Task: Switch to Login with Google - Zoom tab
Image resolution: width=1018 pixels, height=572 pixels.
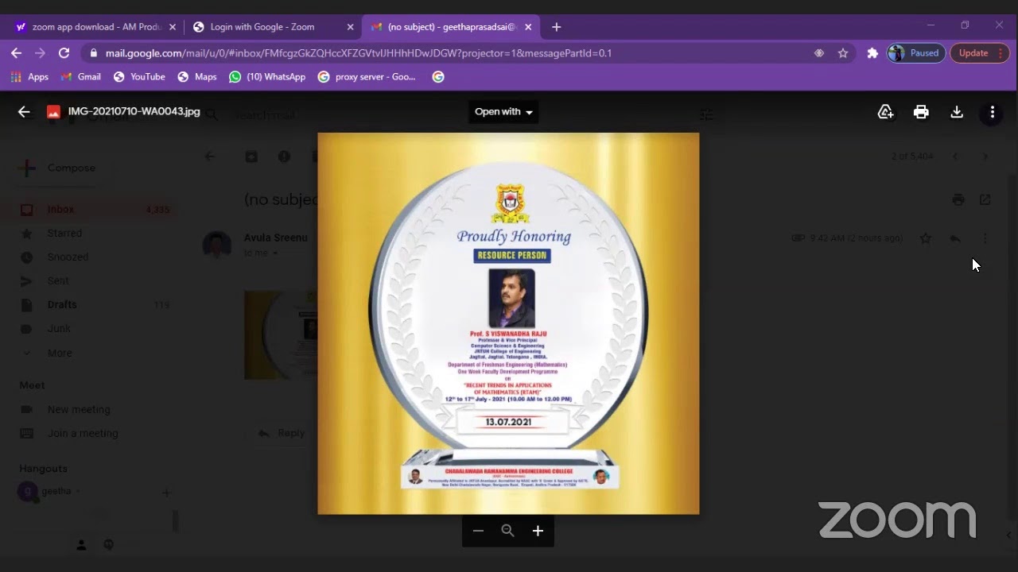Action: [272, 27]
